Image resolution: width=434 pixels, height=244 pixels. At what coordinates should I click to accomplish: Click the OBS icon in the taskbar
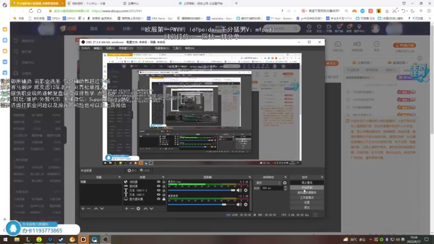pyautogui.click(x=105, y=240)
